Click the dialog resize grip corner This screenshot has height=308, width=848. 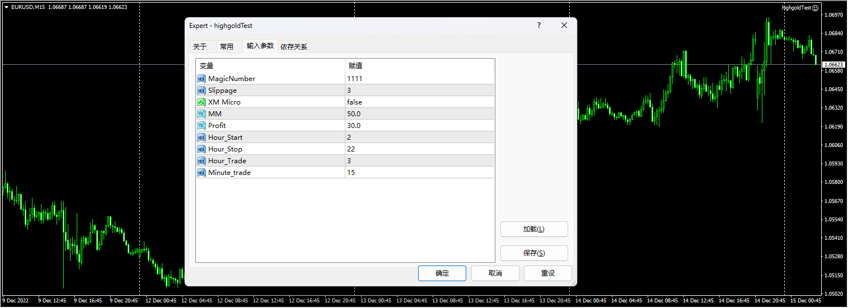pos(573,282)
